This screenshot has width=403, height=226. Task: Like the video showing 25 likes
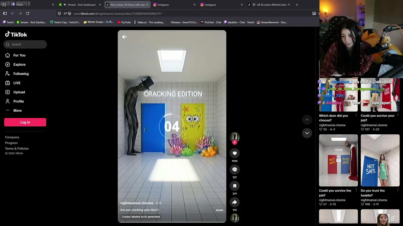pyautogui.click(x=321, y=129)
